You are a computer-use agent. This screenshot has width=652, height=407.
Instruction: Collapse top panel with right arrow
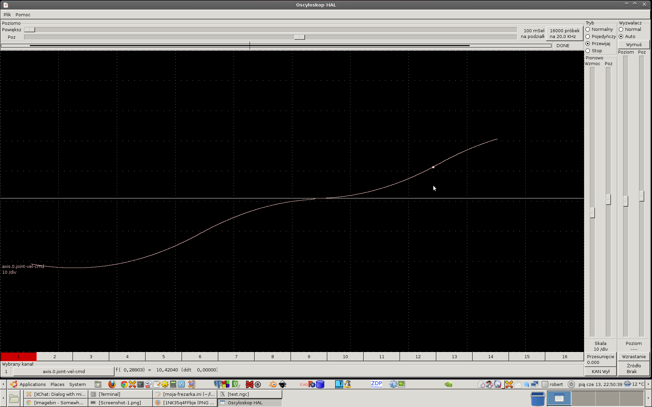pos(648,384)
